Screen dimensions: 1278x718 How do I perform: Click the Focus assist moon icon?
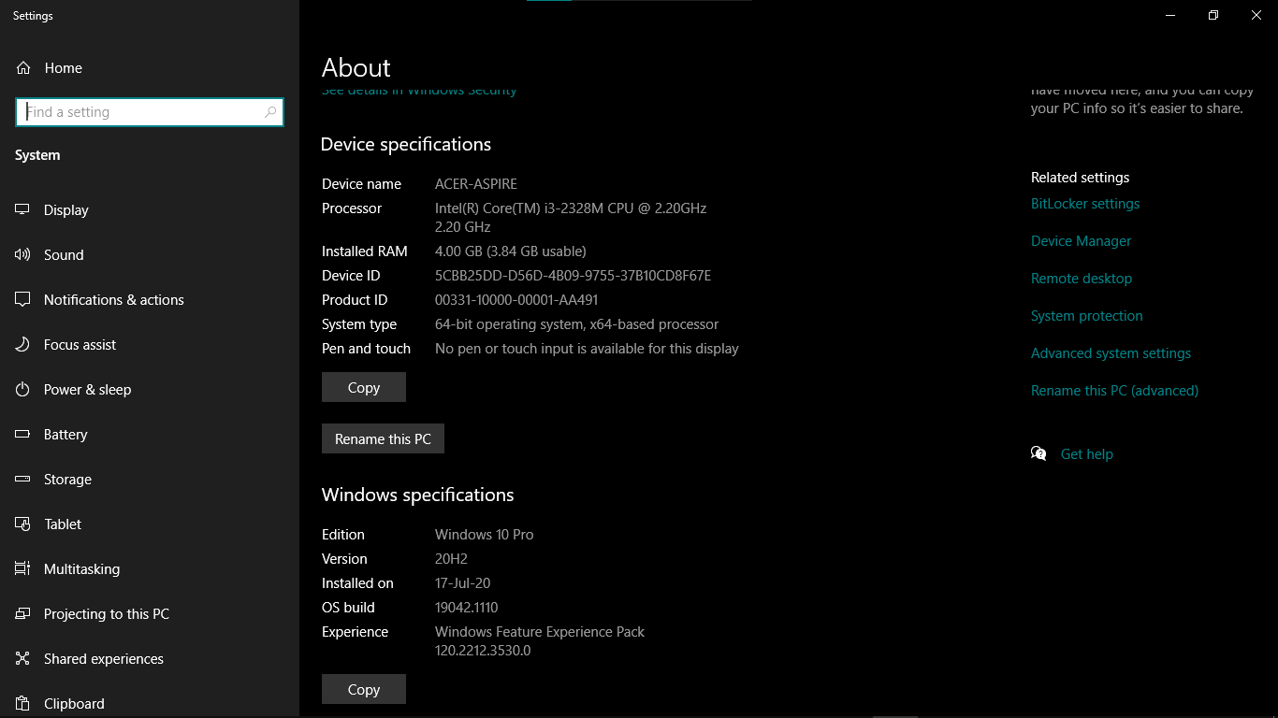(23, 344)
